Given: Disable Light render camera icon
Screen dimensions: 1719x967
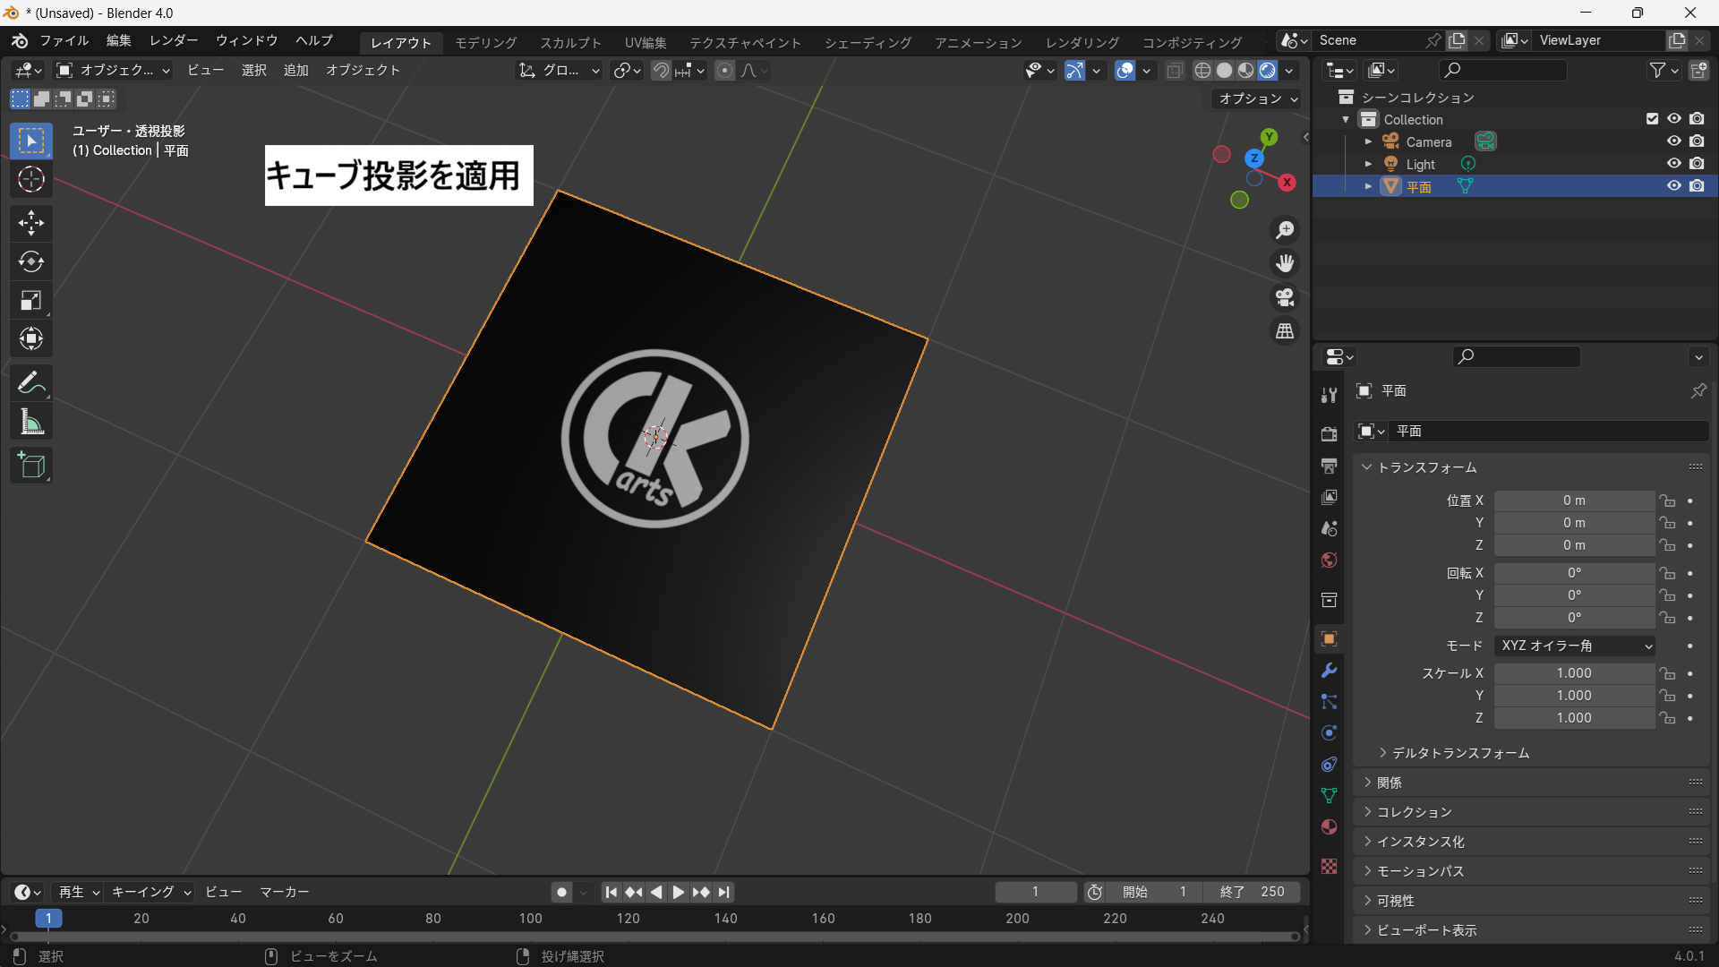Looking at the screenshot, I should (1697, 164).
